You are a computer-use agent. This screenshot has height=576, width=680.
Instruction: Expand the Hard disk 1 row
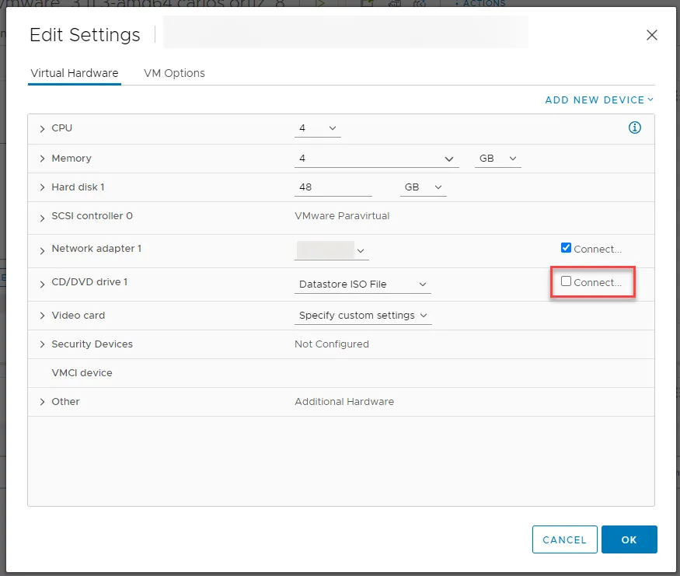42,187
